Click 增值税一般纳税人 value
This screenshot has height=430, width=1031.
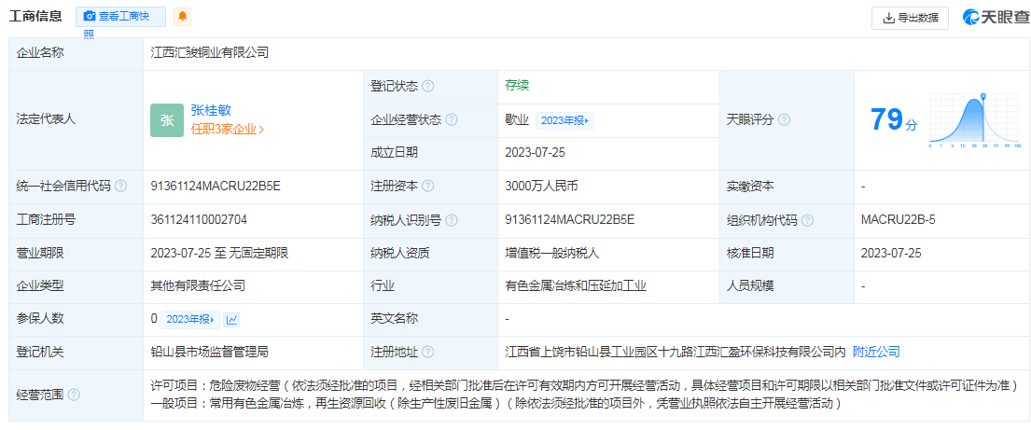coord(552,253)
